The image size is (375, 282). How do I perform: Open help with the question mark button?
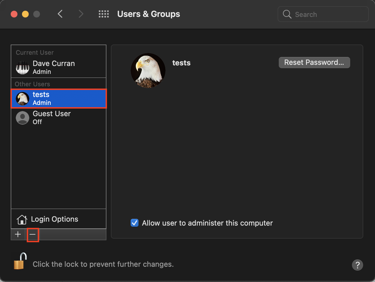click(357, 265)
